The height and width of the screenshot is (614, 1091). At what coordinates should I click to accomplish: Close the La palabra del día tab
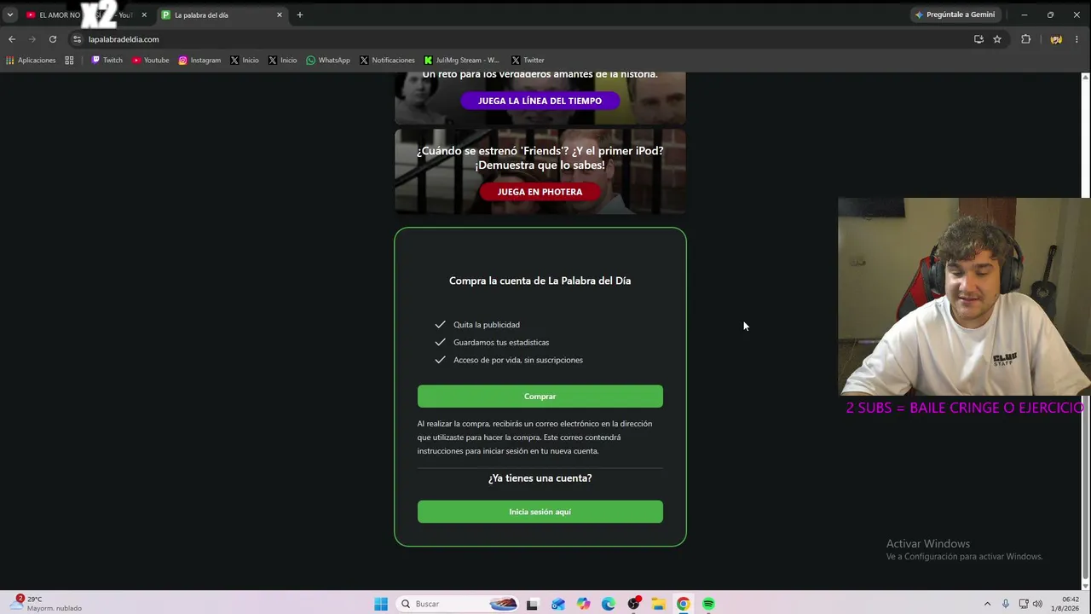click(279, 14)
